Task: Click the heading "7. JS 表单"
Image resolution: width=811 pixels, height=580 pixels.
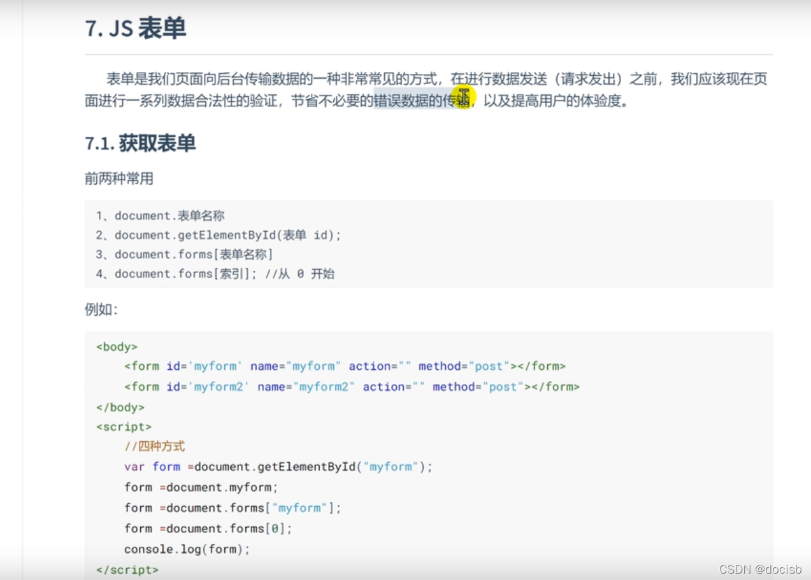Action: (136, 29)
